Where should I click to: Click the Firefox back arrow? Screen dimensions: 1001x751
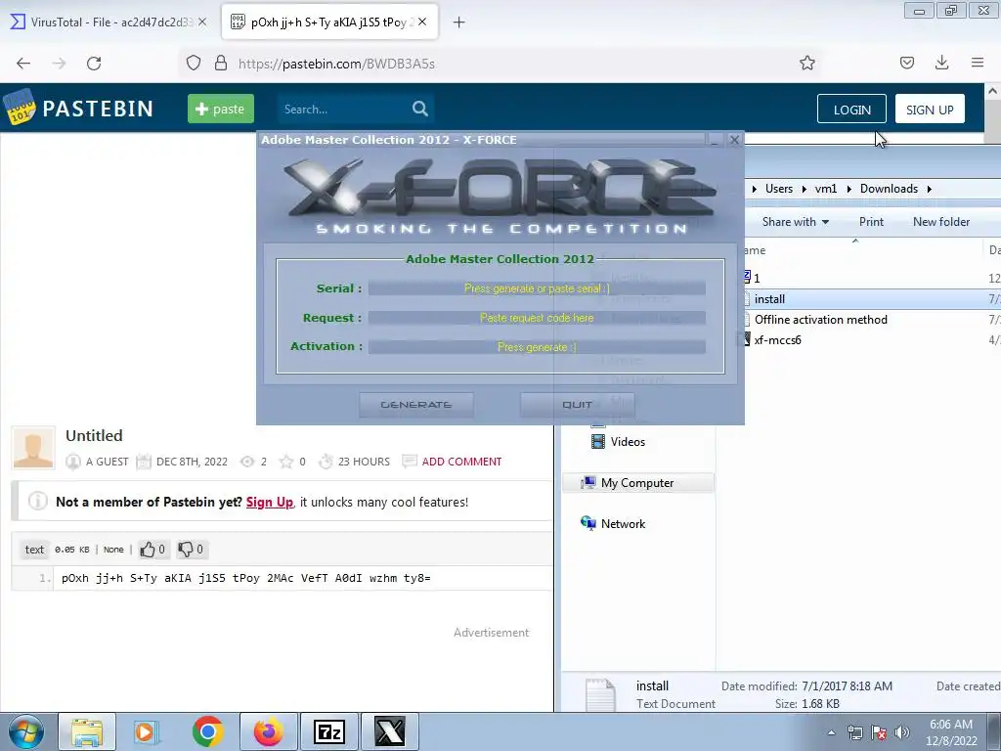pos(23,64)
